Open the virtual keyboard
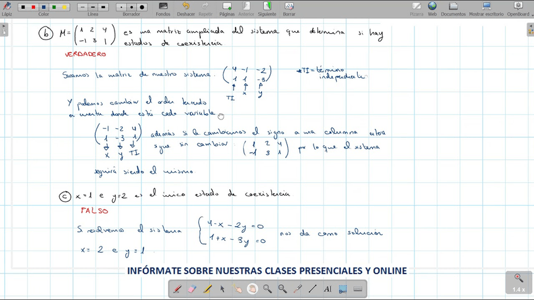534x300 pixels. coord(358,289)
